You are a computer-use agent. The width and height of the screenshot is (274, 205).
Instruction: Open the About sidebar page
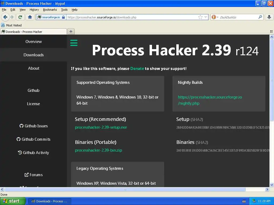pos(33,68)
